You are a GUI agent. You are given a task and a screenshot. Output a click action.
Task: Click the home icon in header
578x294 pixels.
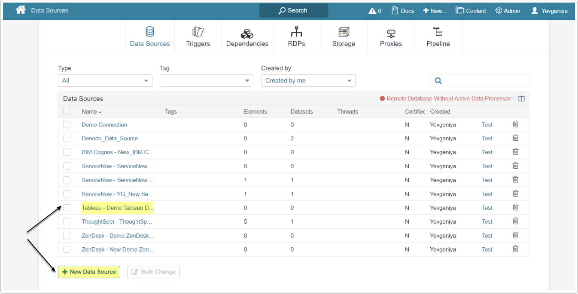(21, 10)
